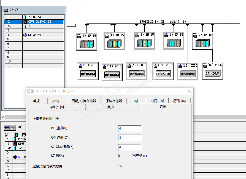Select DP-NORM slave (11) 20-C

[112, 72]
